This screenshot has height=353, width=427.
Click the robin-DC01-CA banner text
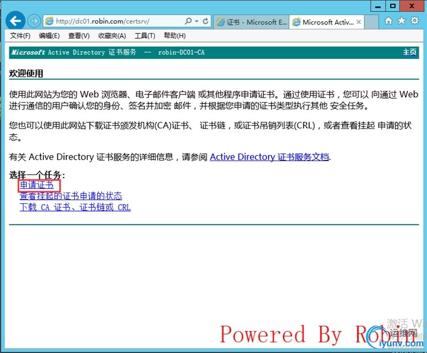click(181, 52)
